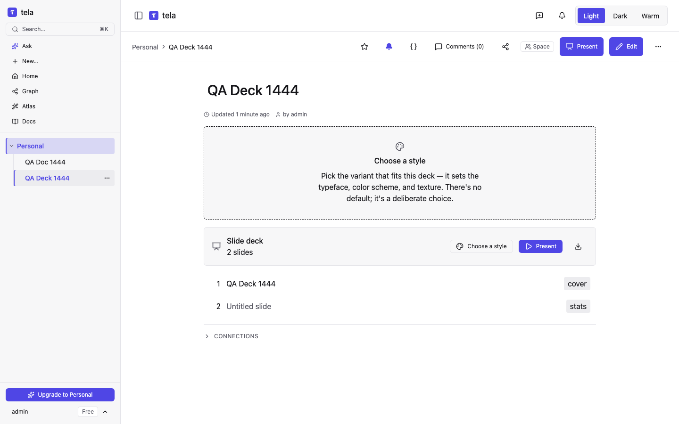Click the Updated 1 minute ago timestamp
The image size is (679, 424).
237,114
